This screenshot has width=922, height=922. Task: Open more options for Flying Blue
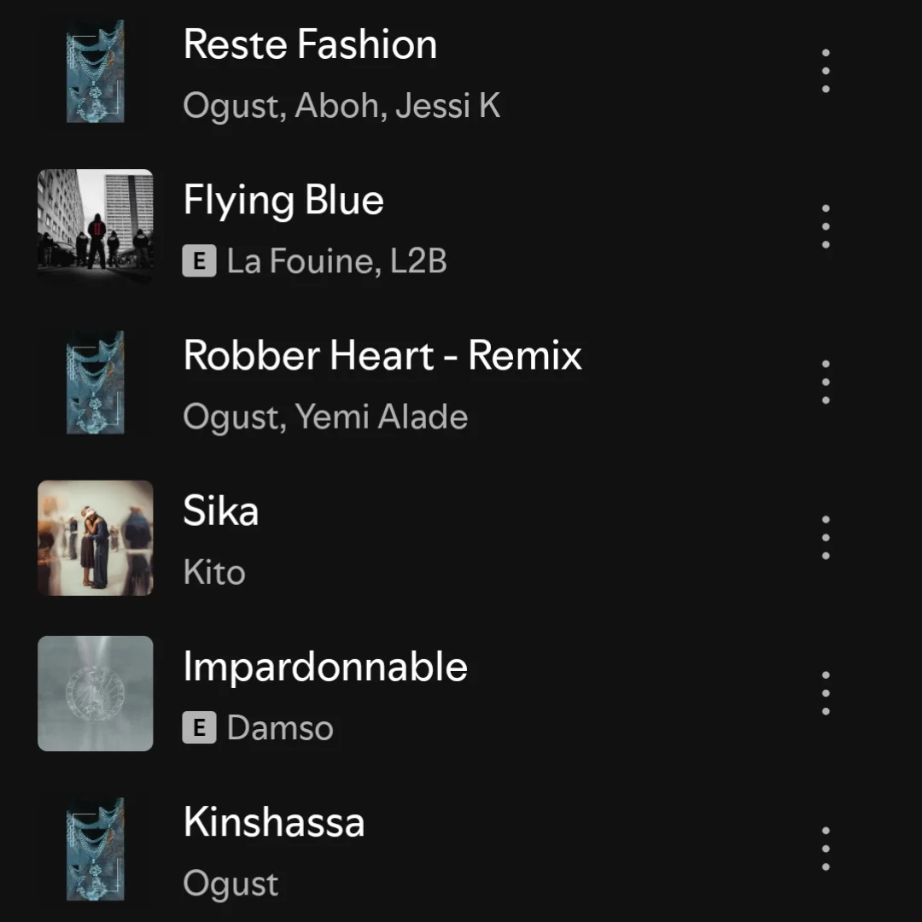click(826, 226)
